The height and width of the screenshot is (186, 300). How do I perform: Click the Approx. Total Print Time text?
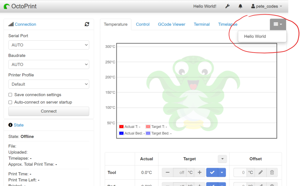[33, 164]
